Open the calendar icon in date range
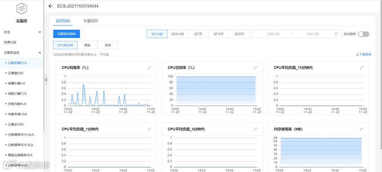The image size is (382, 172). [x=336, y=34]
